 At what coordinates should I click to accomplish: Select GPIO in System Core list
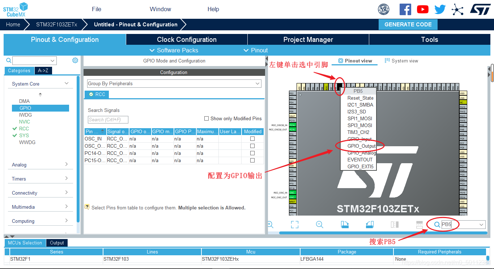tap(40, 108)
